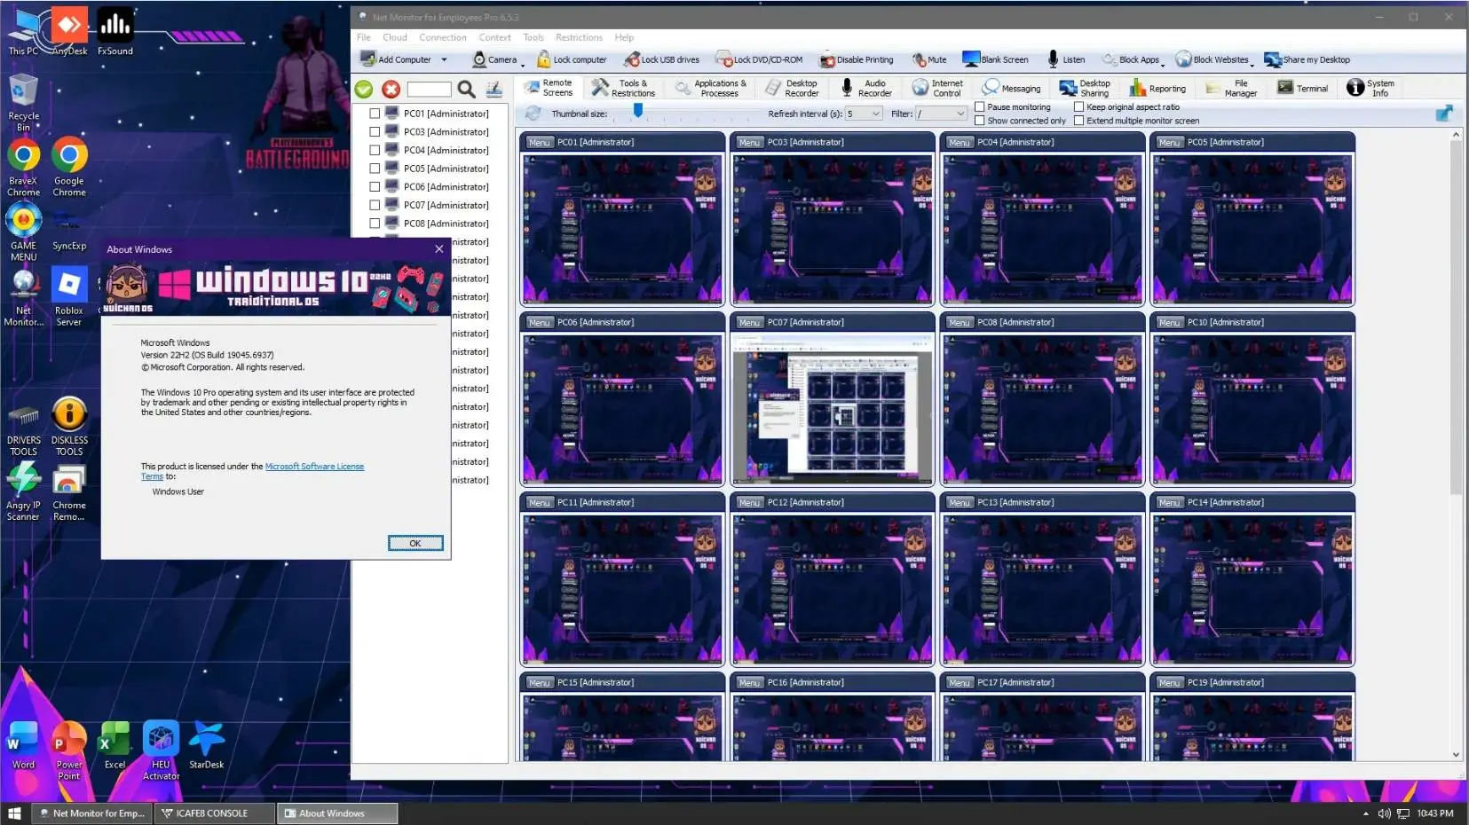Image resolution: width=1469 pixels, height=825 pixels.
Task: Click the Share my Desktop icon
Action: pos(1273,59)
